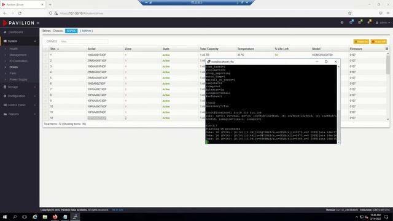Sort by Model column

click(x=316, y=49)
